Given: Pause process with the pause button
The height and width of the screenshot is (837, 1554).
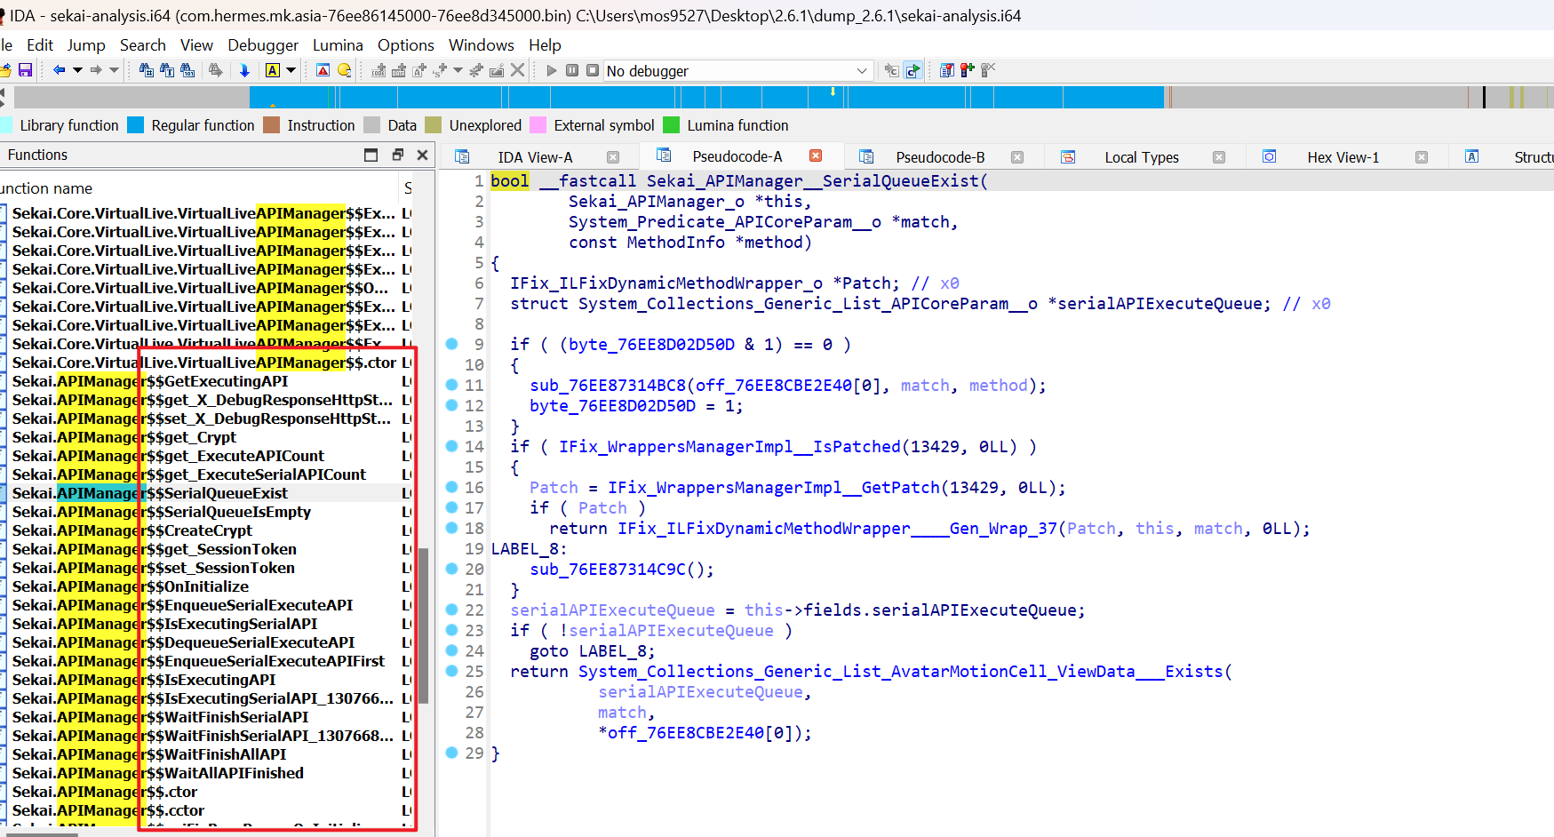Looking at the screenshot, I should point(572,70).
